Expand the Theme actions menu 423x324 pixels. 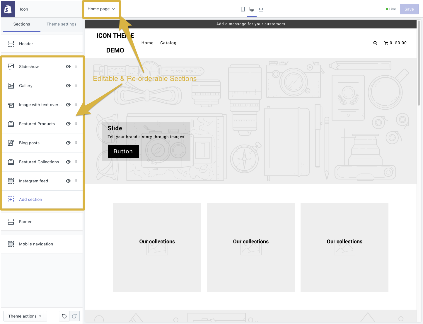click(25, 316)
